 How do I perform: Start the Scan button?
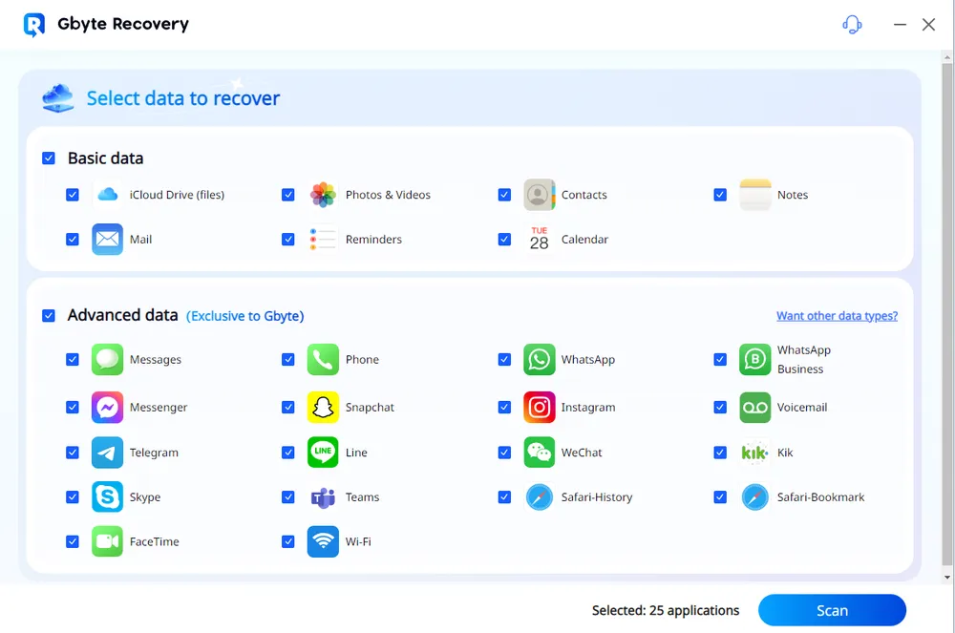point(832,610)
